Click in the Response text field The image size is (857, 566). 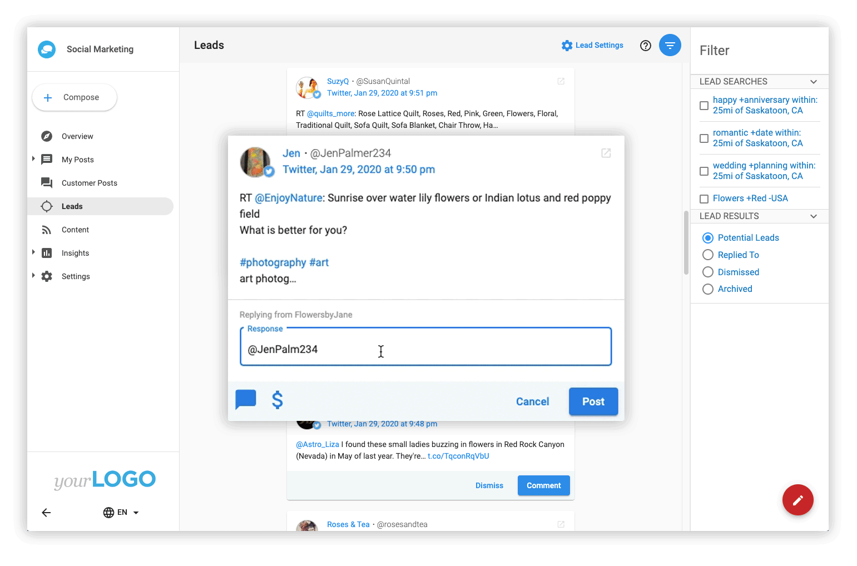(x=425, y=349)
